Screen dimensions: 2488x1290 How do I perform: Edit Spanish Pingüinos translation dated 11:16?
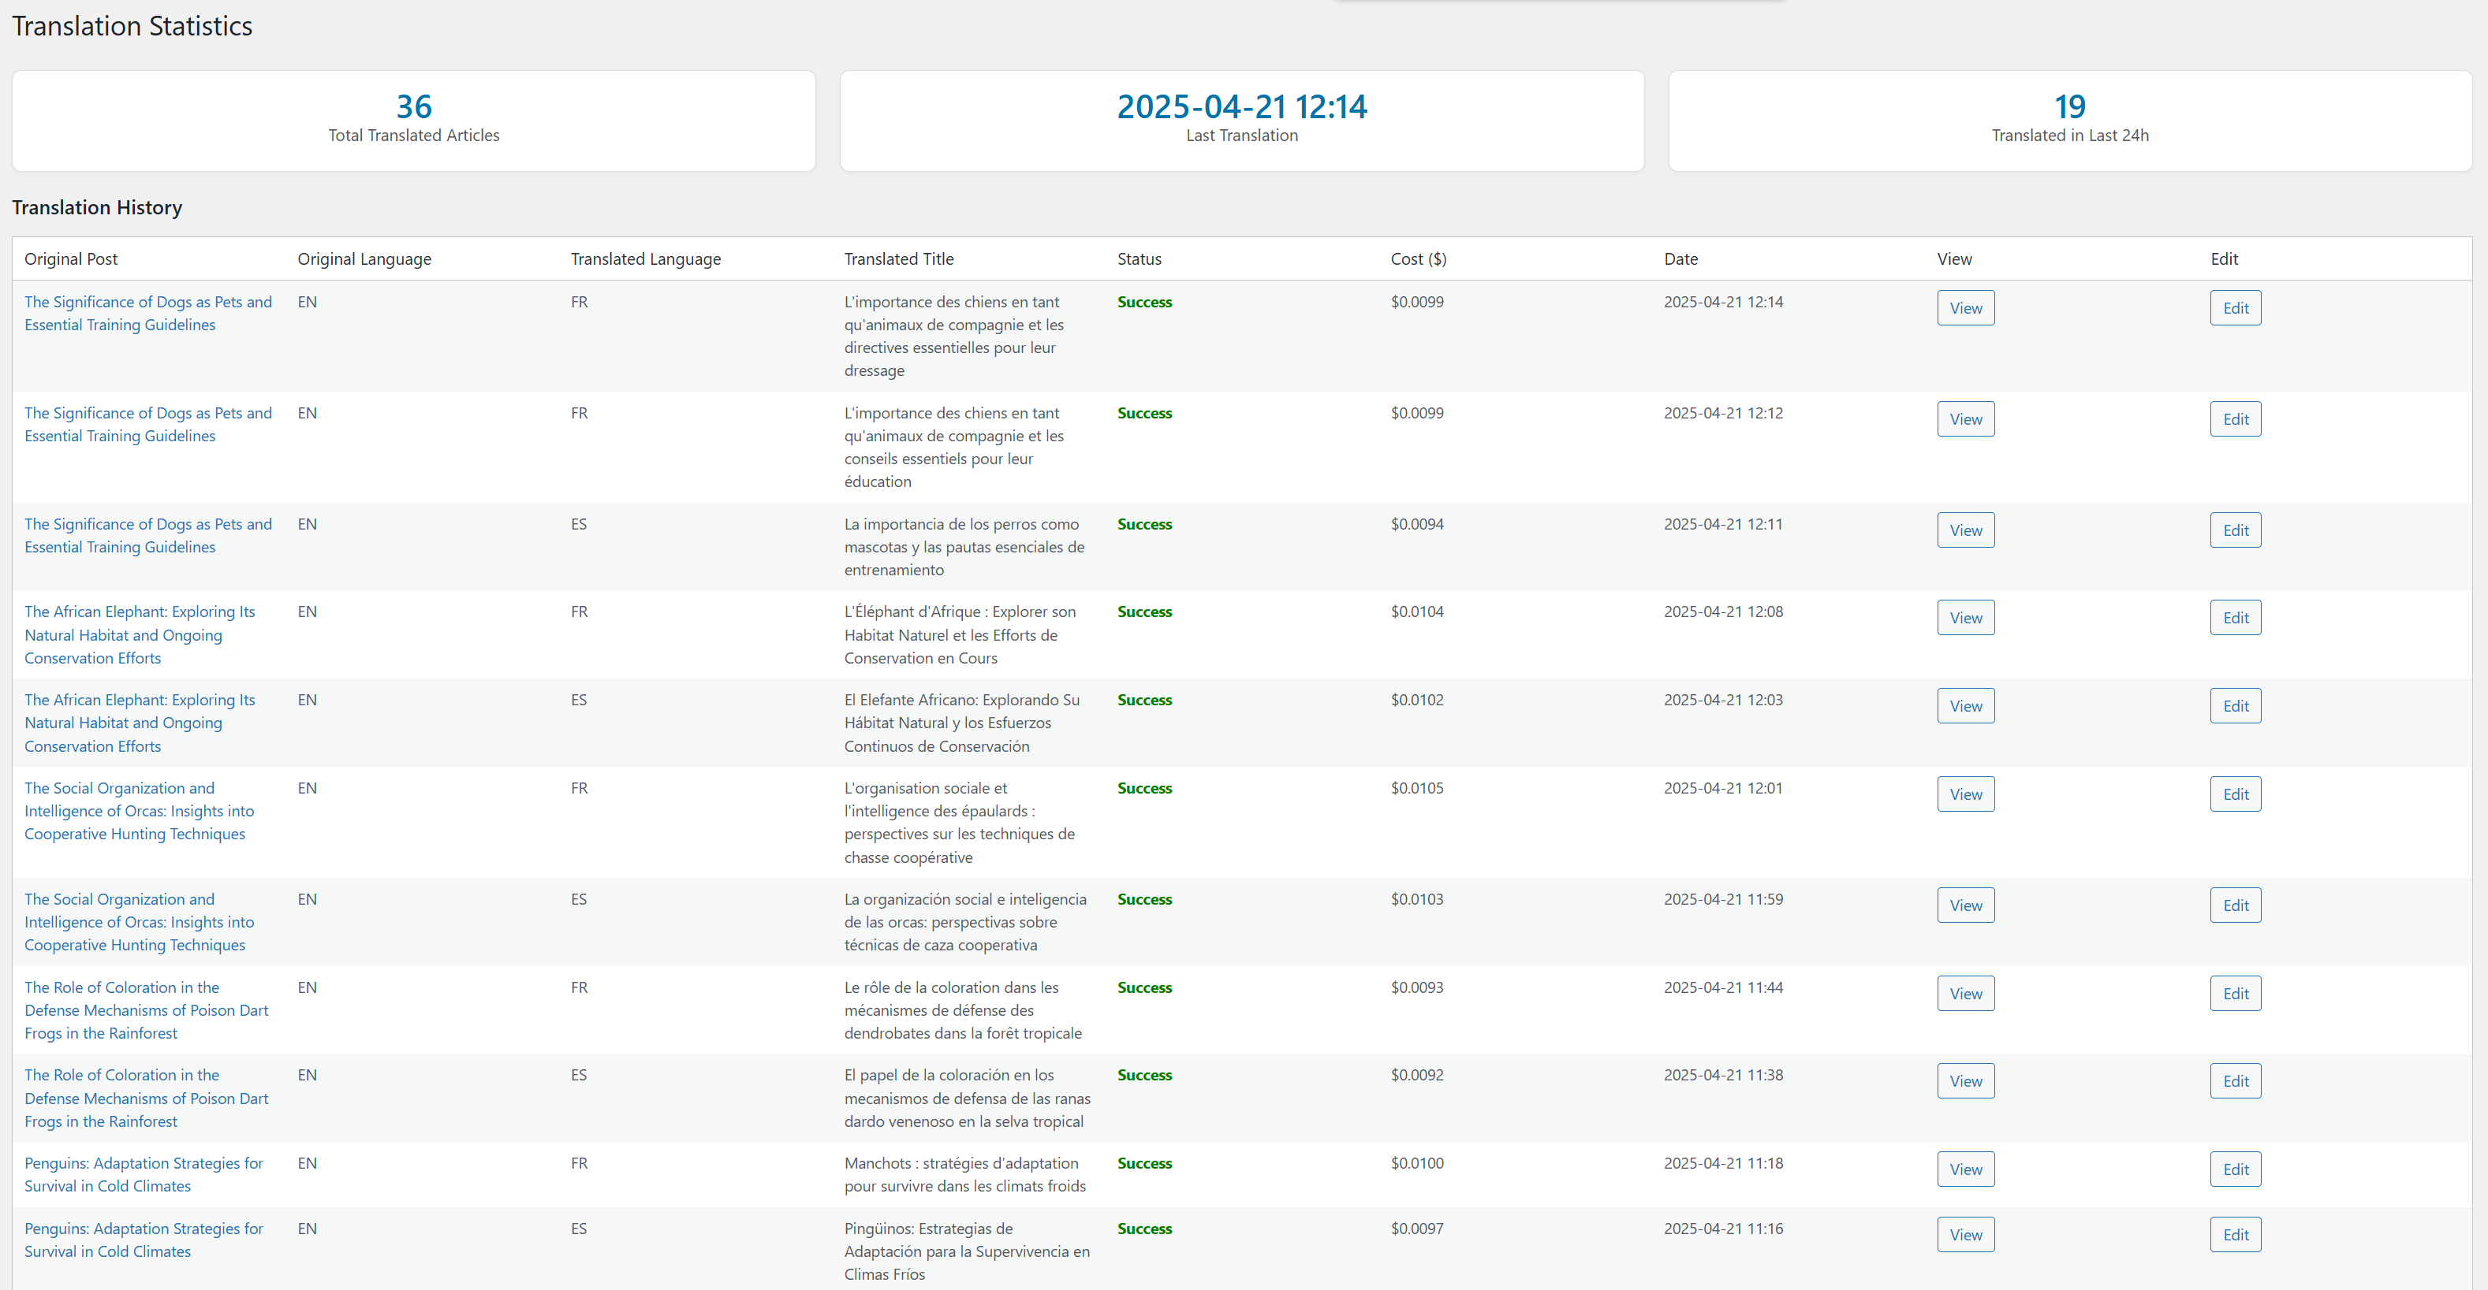click(x=2236, y=1234)
